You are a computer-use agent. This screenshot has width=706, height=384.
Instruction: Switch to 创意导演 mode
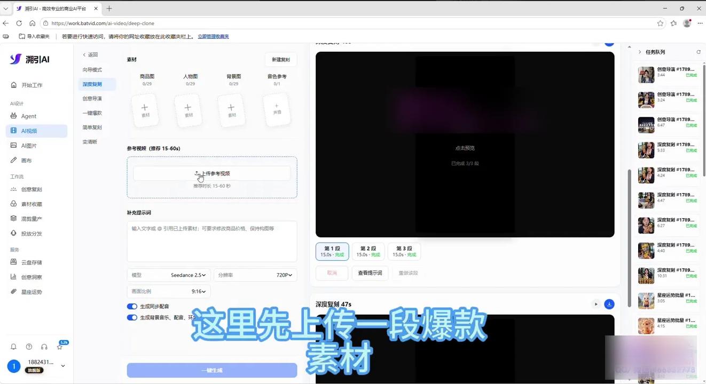pos(92,99)
